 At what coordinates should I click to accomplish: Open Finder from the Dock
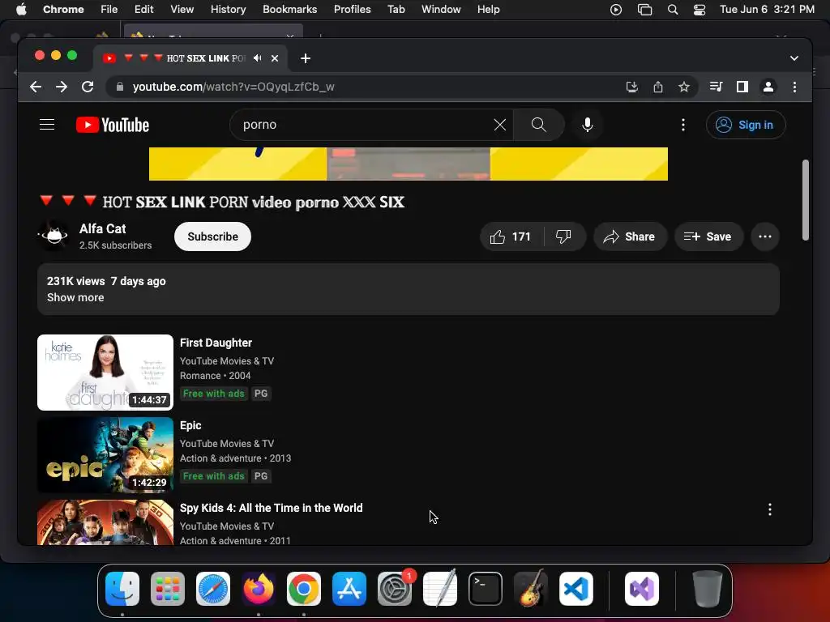click(122, 589)
